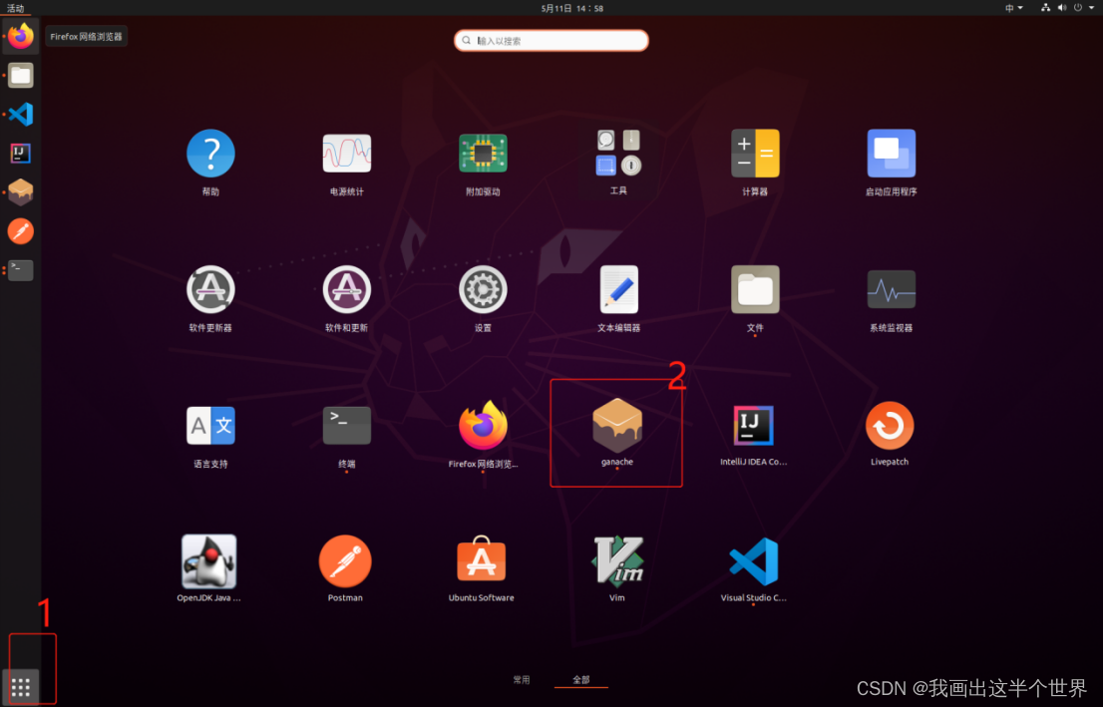Click the 输入以搜索 search field
The image size is (1103, 708).
[551, 41]
